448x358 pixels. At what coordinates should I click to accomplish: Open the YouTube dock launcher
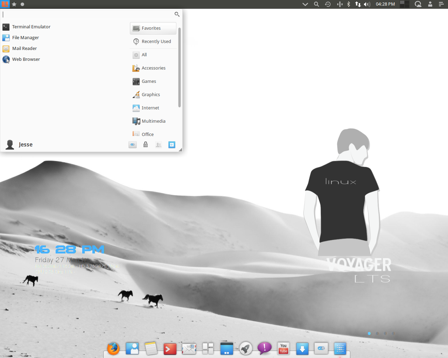283,349
